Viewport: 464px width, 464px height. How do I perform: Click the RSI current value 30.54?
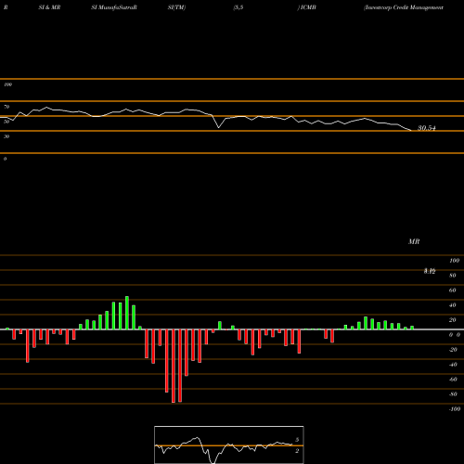click(427, 128)
